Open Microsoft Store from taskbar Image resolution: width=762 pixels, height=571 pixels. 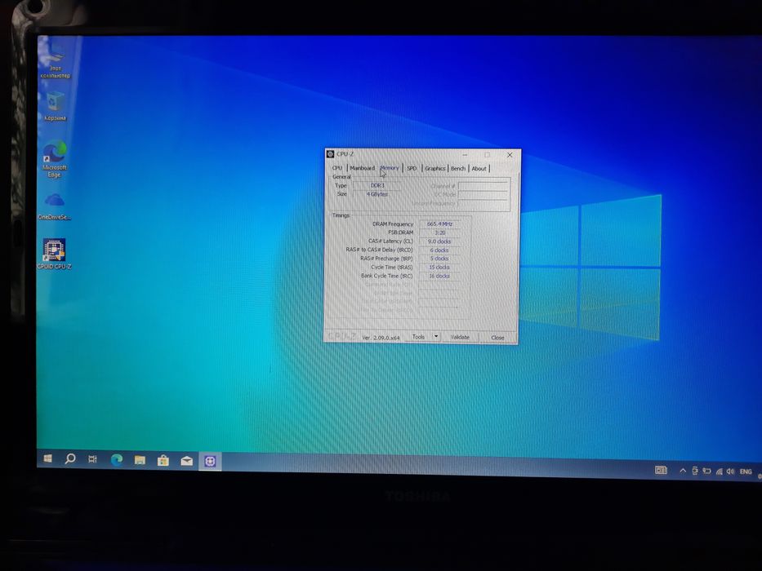[x=163, y=460]
